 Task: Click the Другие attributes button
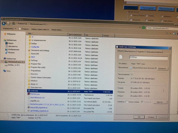pos(160,102)
